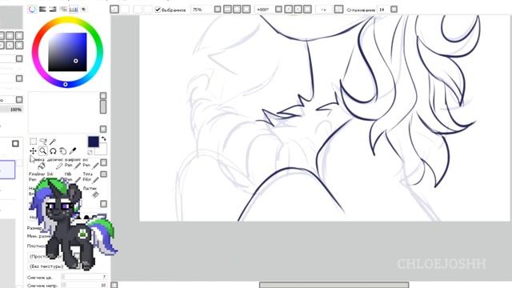This screenshot has width=512, height=288.
Task: Click the first zoom button after zoom dropdown
Action: (x=227, y=10)
